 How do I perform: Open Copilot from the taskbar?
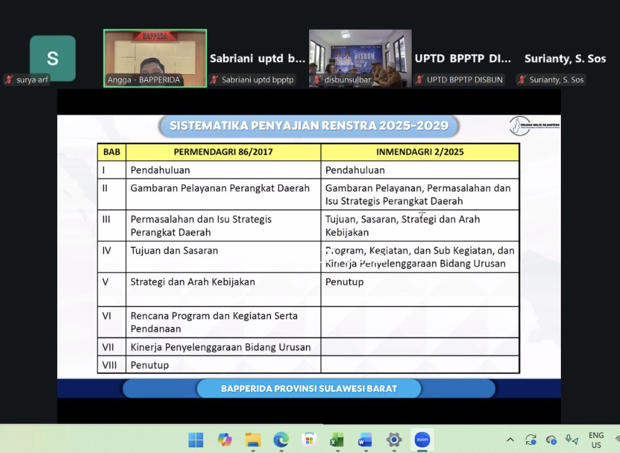pyautogui.click(x=224, y=440)
